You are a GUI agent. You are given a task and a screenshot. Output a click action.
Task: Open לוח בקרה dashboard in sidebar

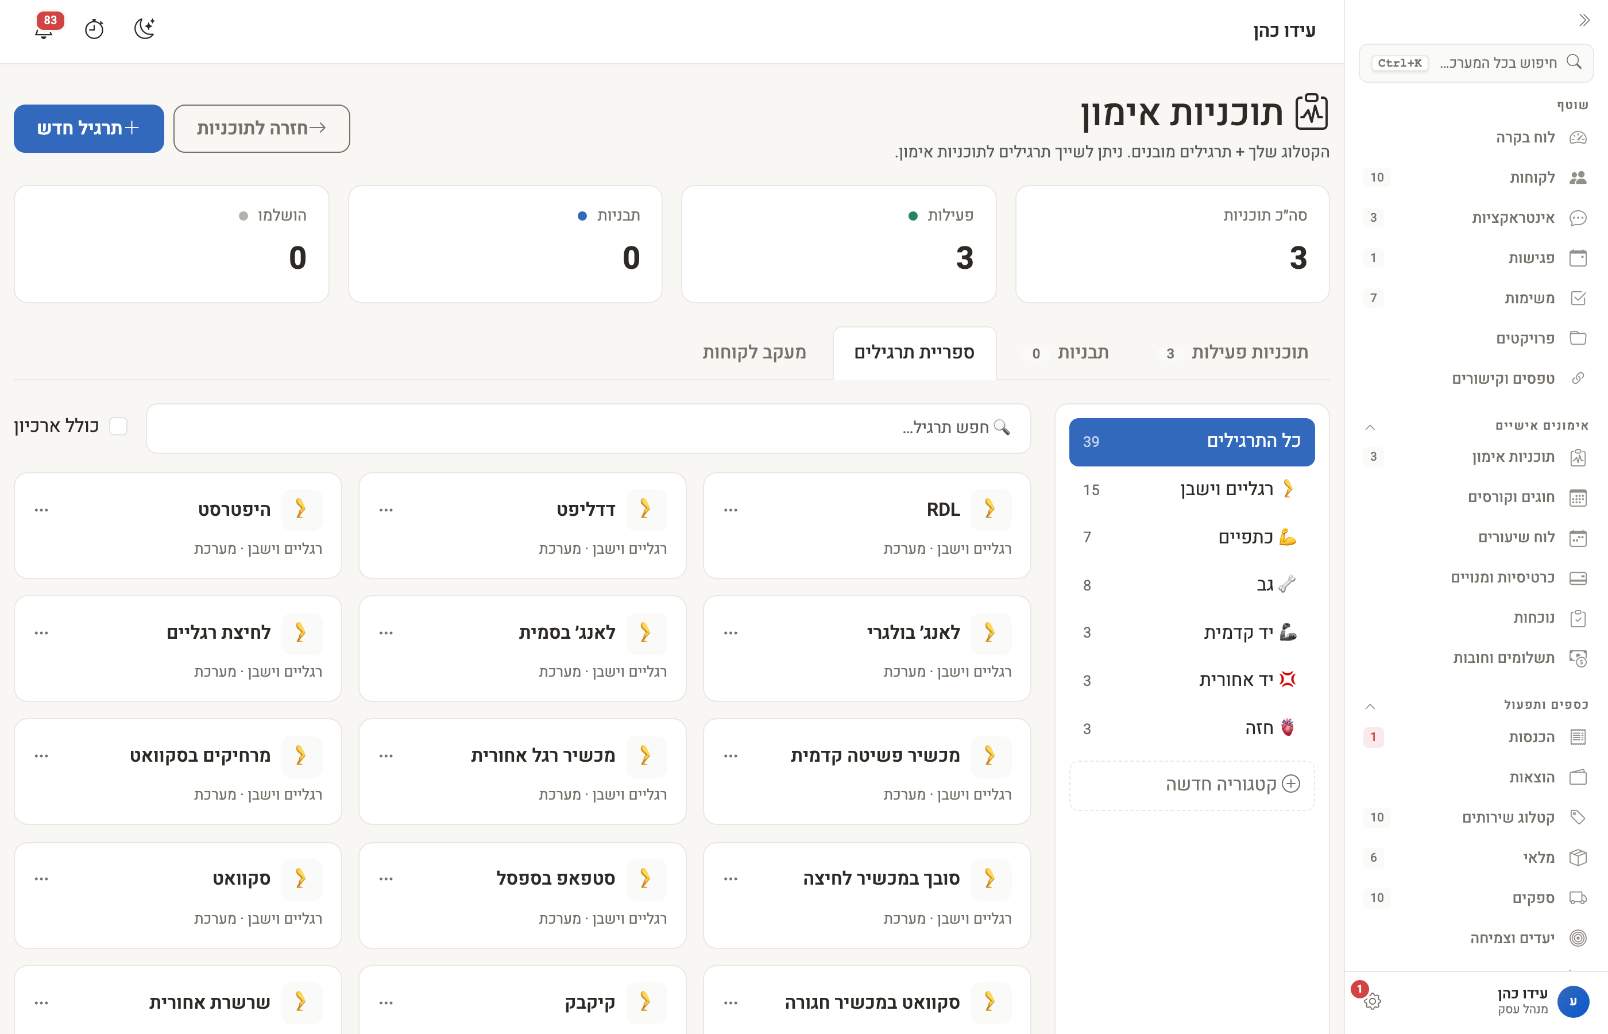pos(1476,137)
